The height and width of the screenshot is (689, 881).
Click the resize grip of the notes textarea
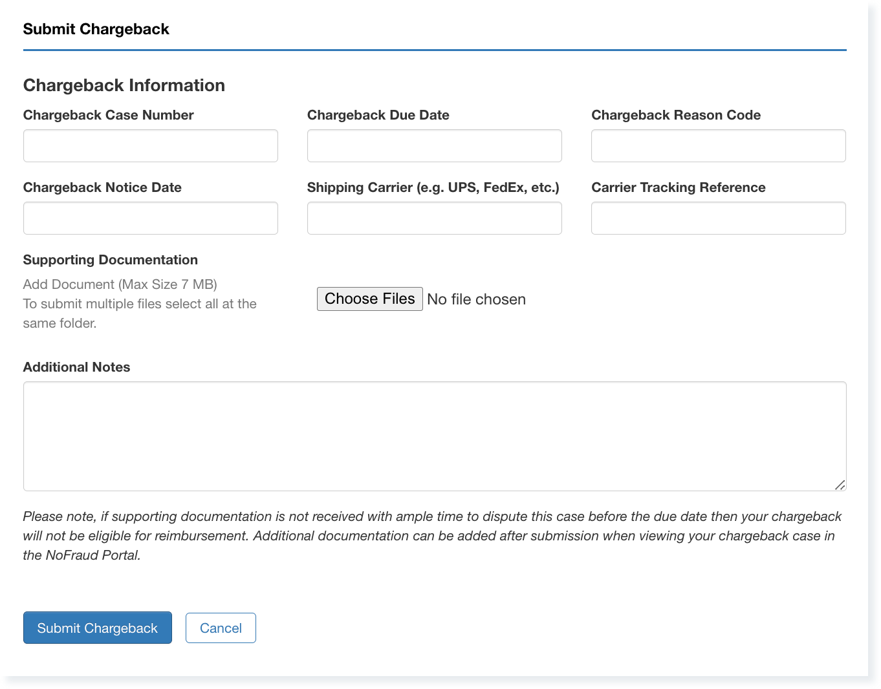click(x=841, y=485)
